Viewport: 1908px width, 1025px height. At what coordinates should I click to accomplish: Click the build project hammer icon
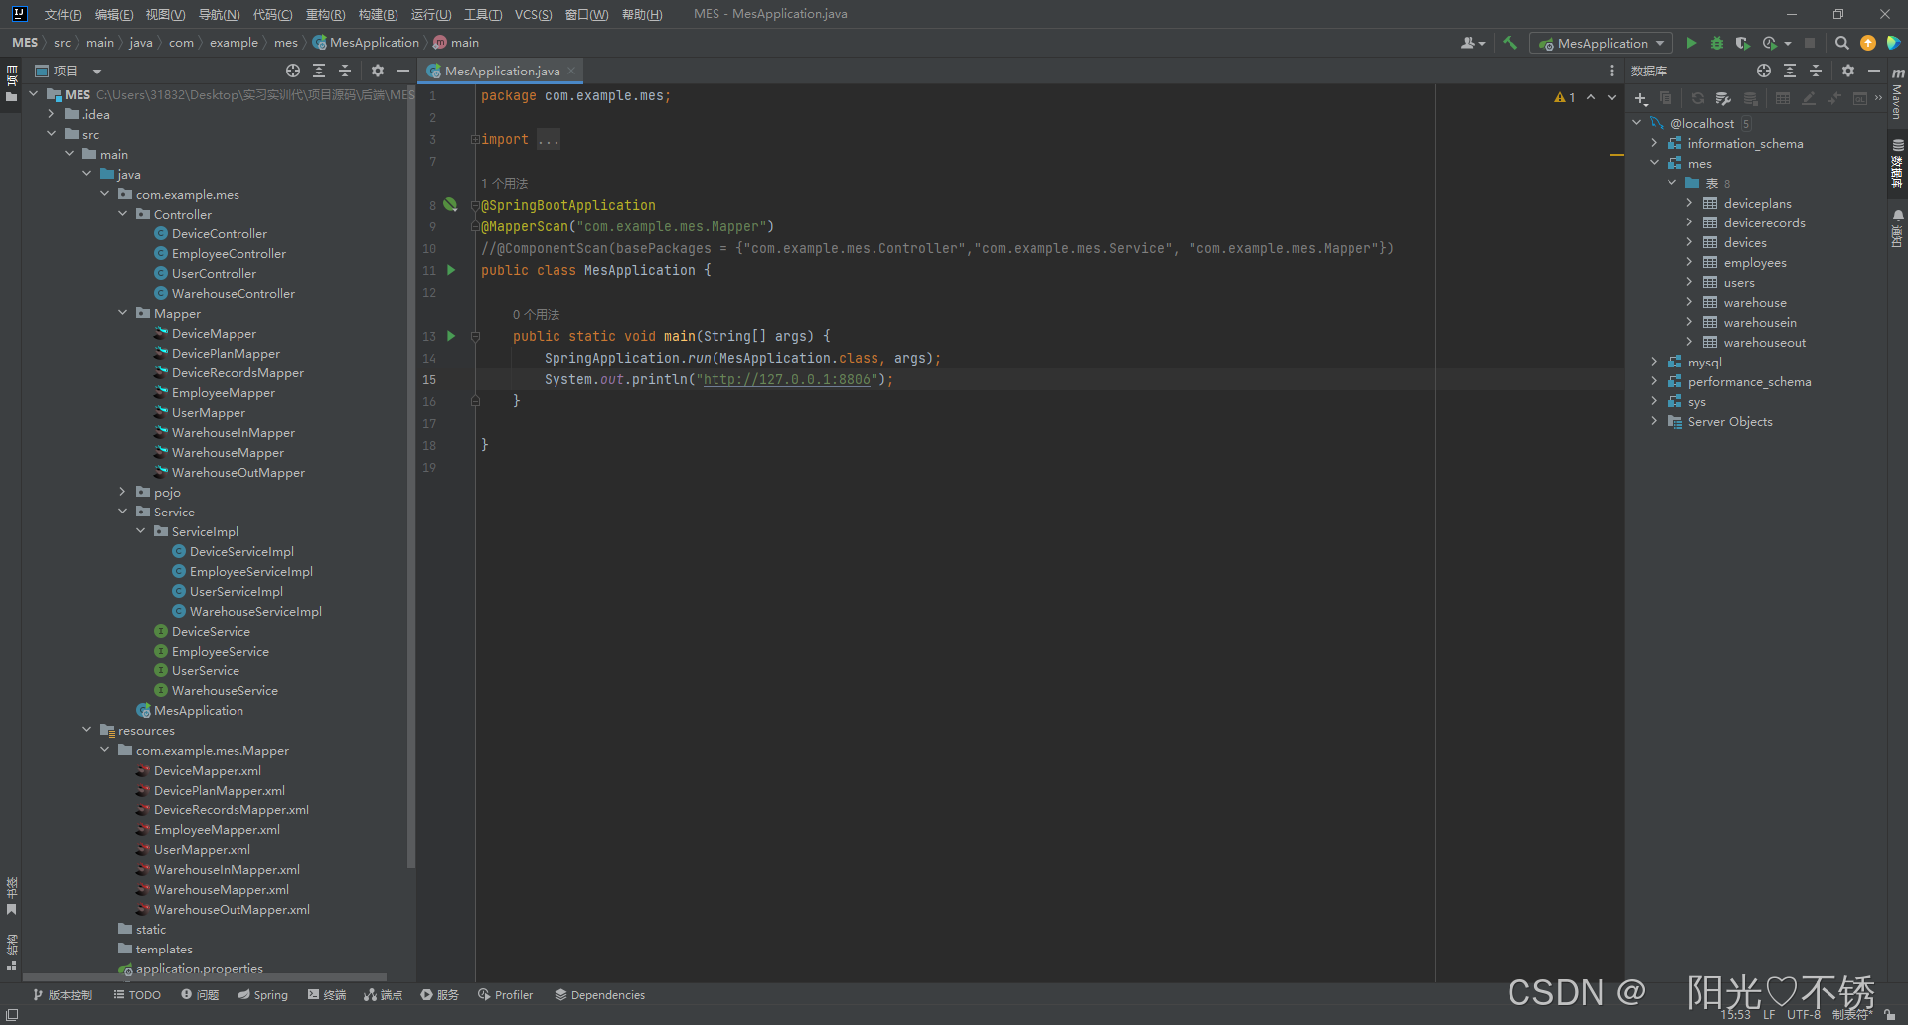click(1510, 43)
